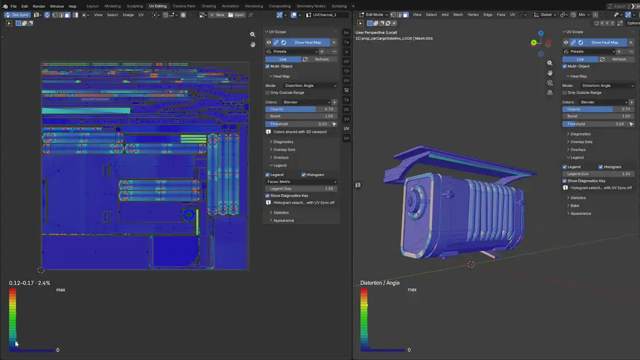Adjust Threshold slider in right panel
This screenshot has width=640, height=360.
click(595, 124)
